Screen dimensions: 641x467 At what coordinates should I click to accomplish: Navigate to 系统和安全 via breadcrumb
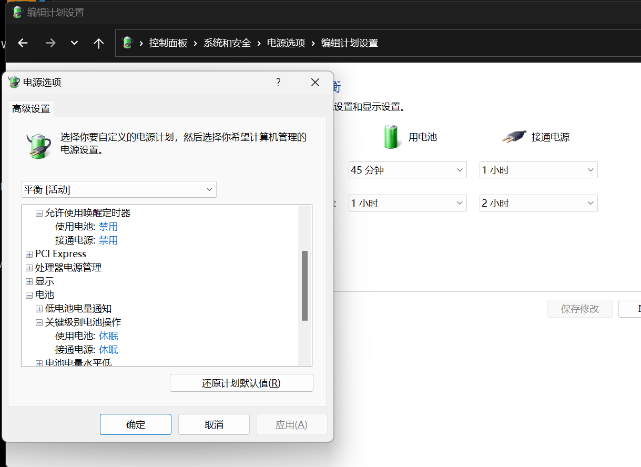click(227, 43)
